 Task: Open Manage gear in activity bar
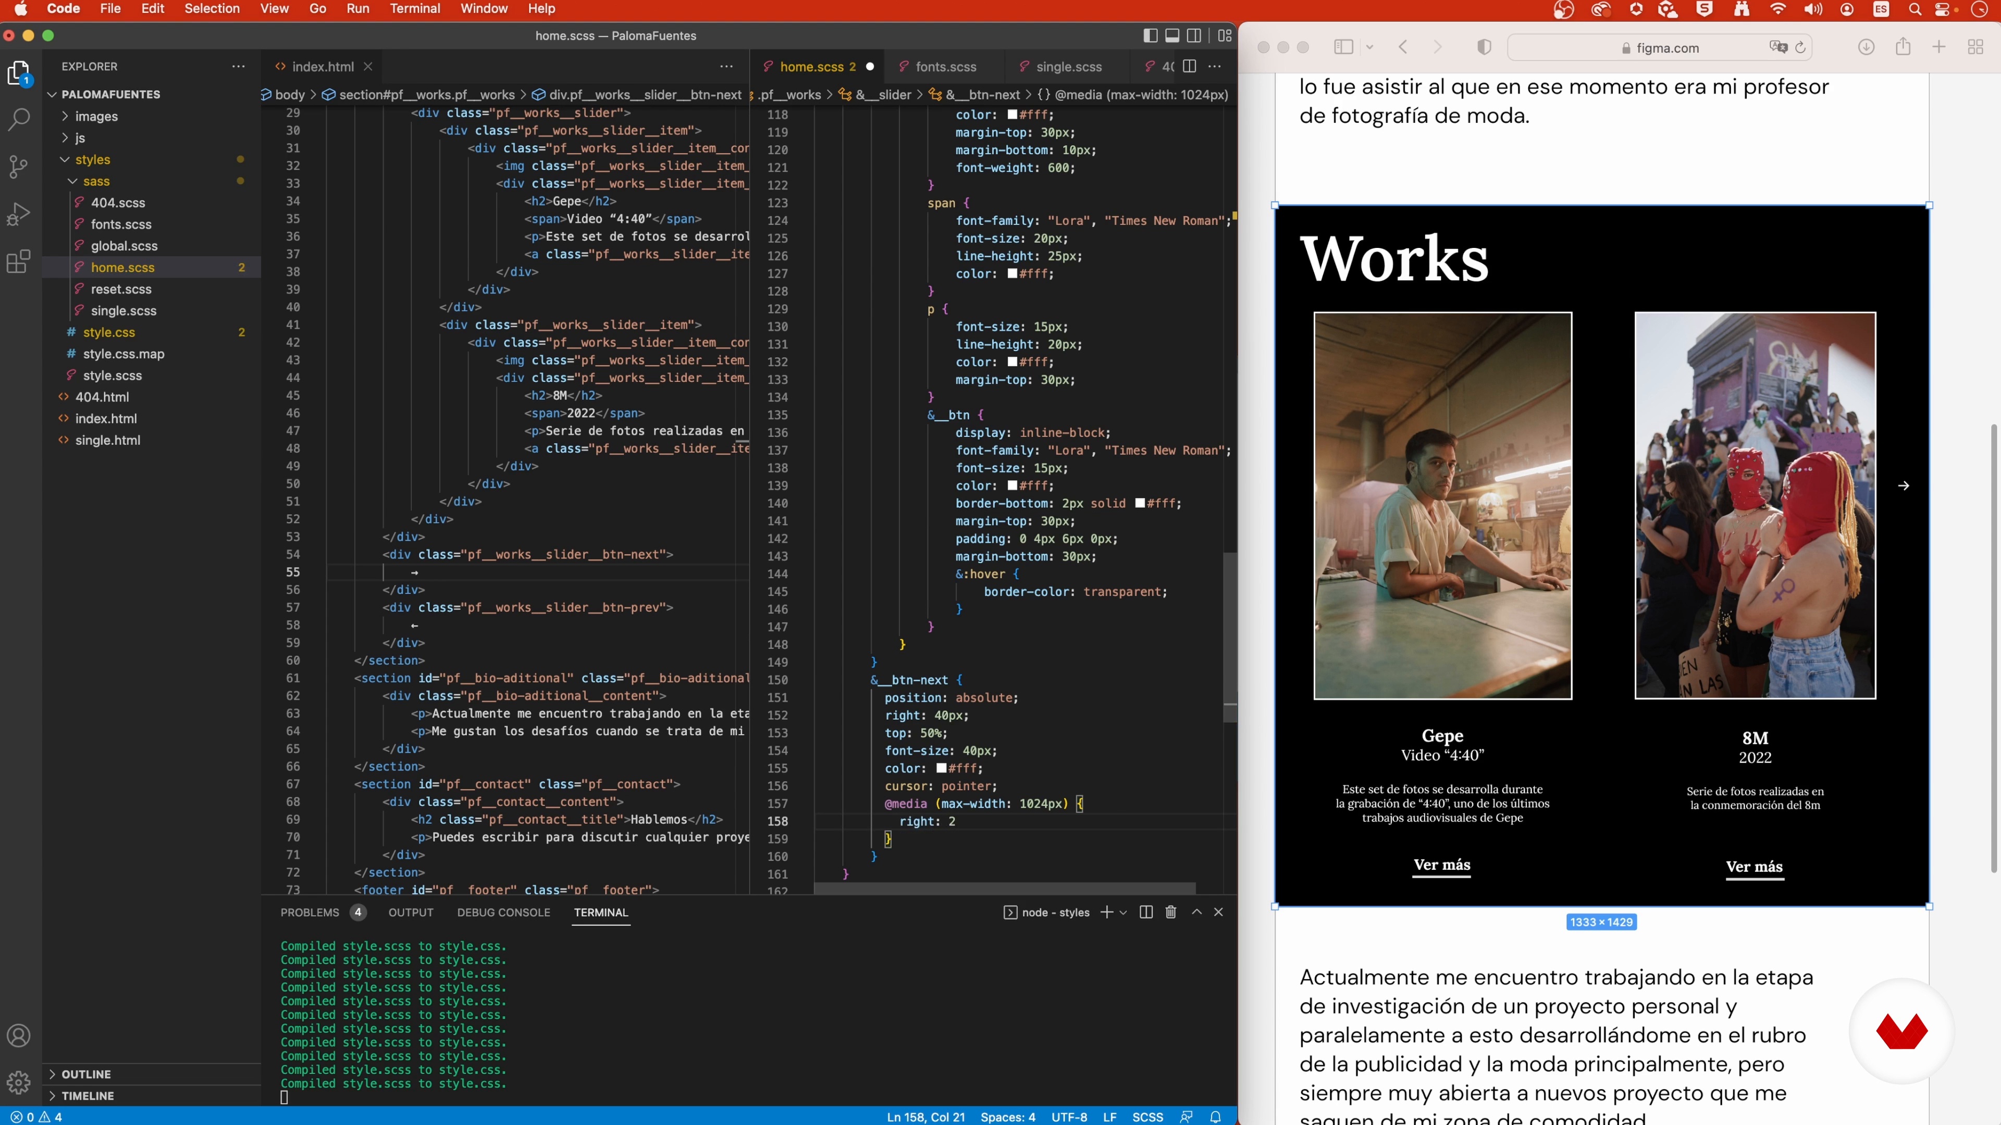tap(19, 1082)
